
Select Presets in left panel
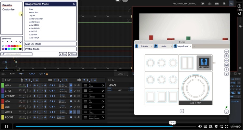(x=7, y=5)
